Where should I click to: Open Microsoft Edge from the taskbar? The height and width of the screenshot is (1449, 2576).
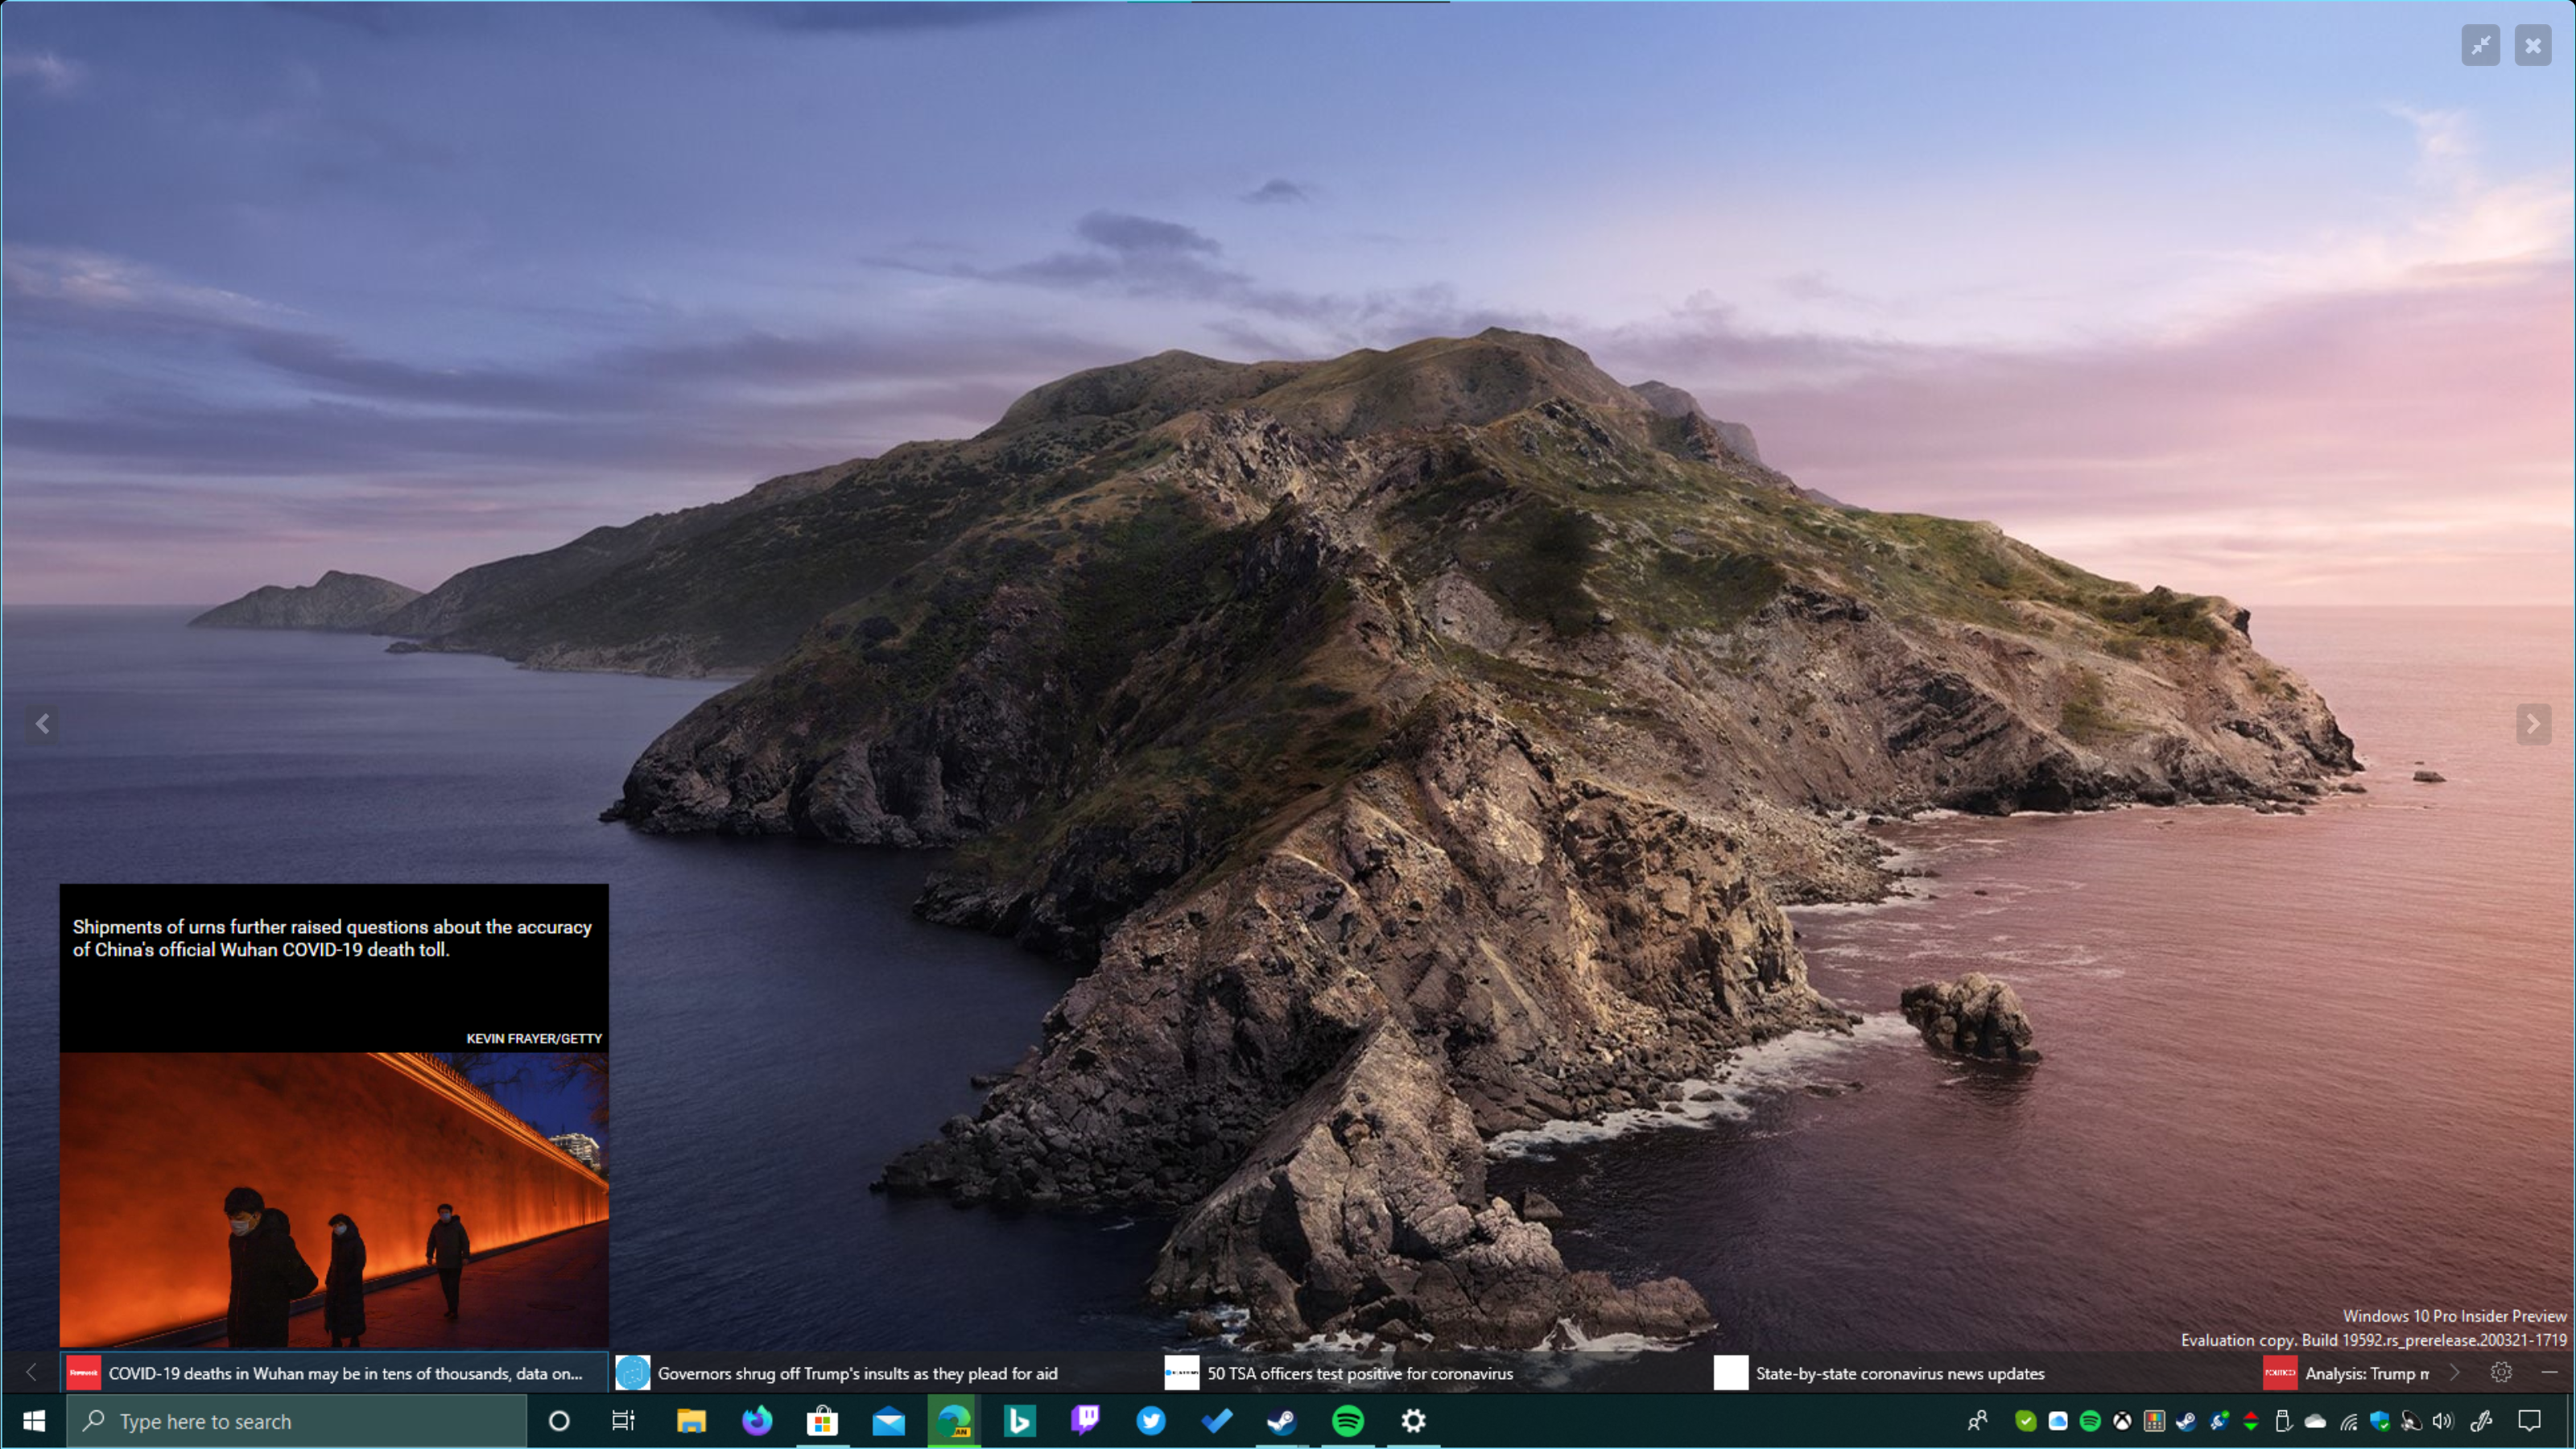(x=953, y=1421)
